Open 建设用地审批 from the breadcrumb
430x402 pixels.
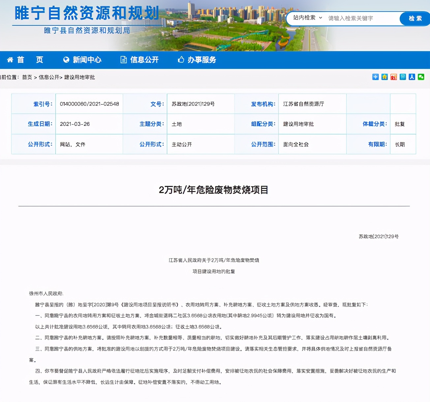[78, 78]
